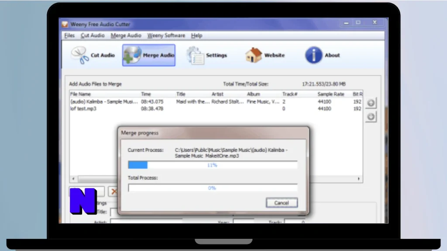Click the Weeny Free Audio Cutter title icon
The image size is (447, 251).
[x=65, y=24]
